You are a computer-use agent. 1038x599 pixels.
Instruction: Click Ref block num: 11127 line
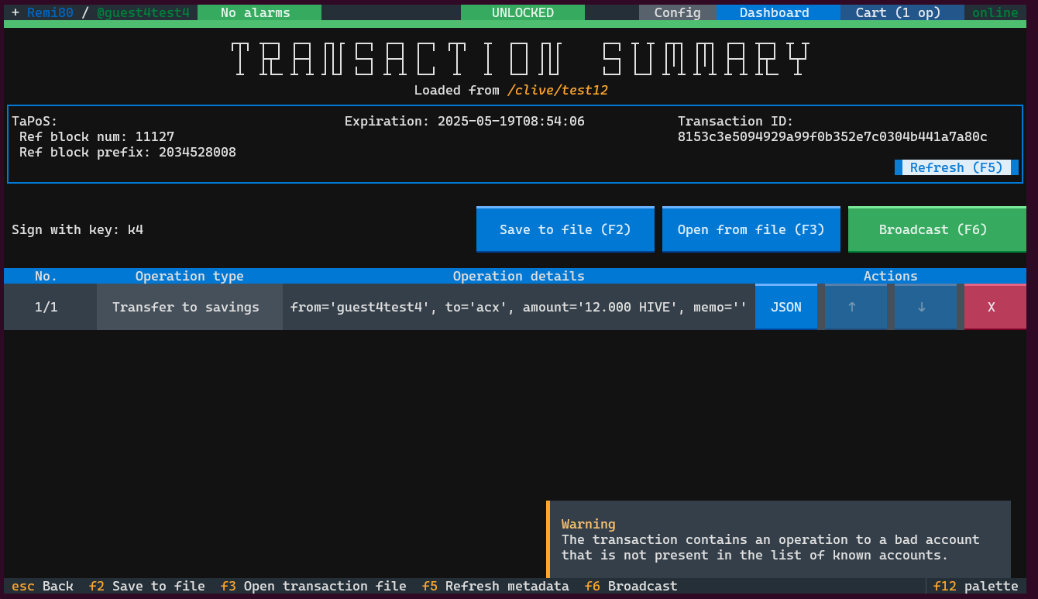(x=97, y=136)
